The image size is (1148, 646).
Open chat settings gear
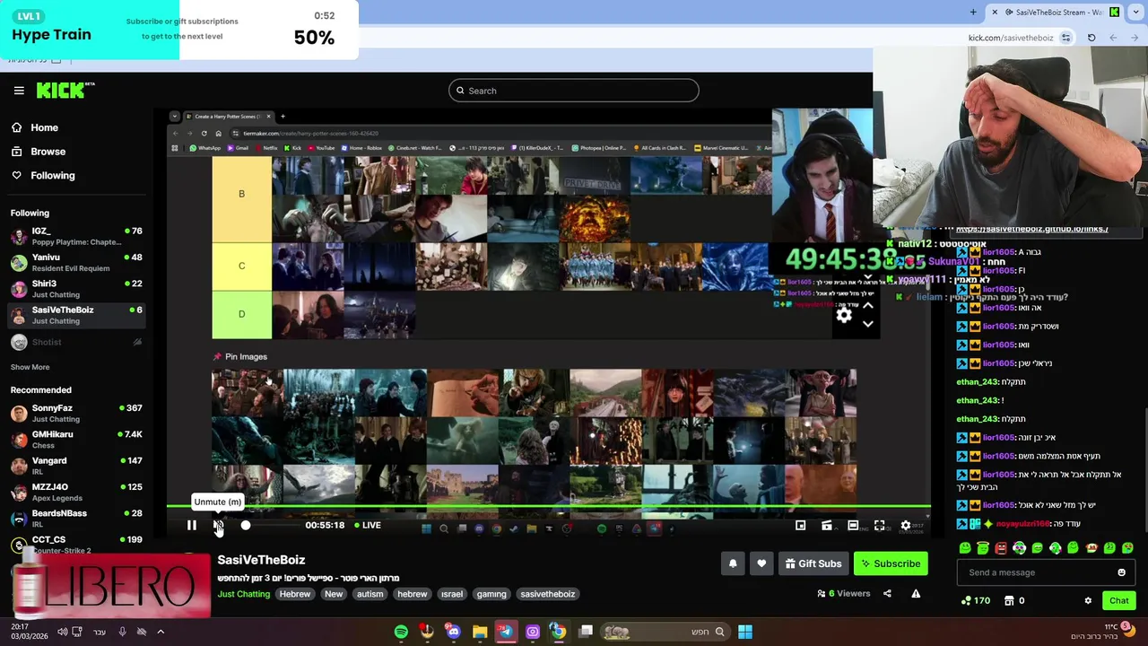pos(1088,601)
